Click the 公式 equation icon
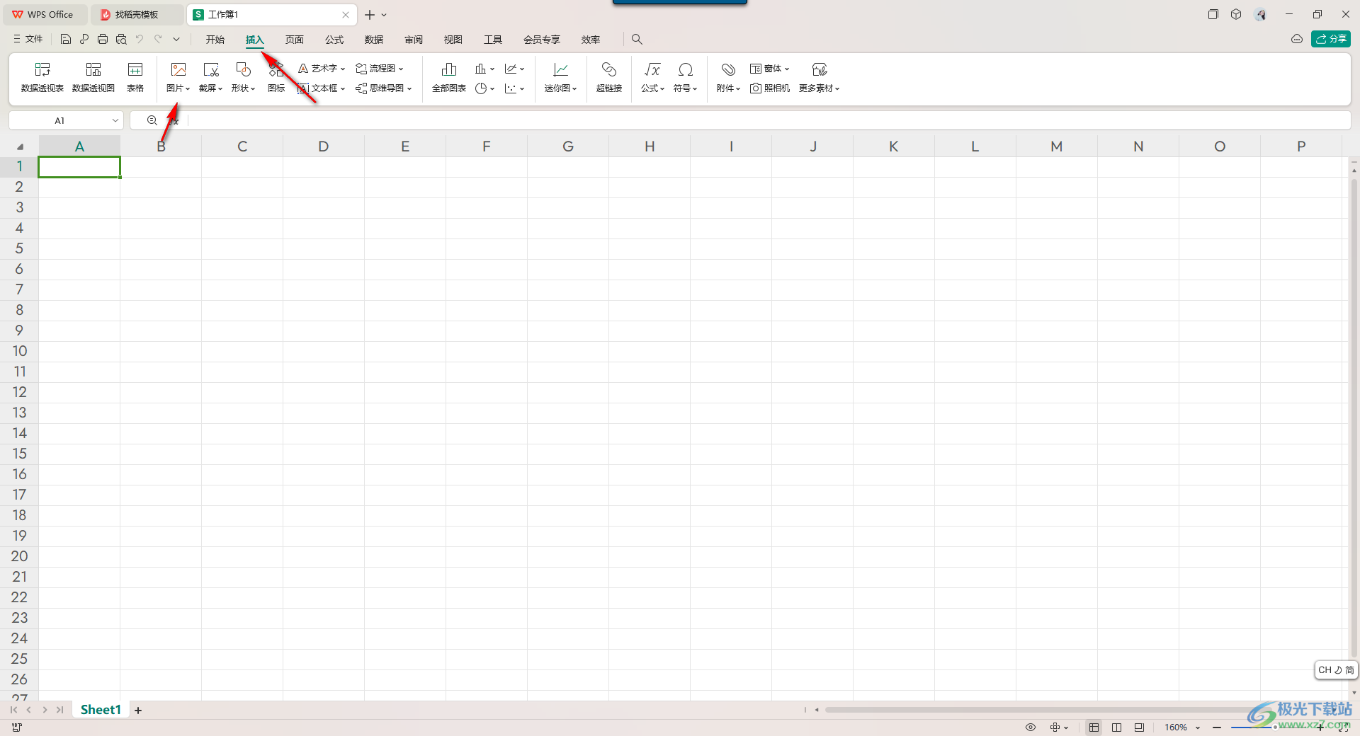Image resolution: width=1360 pixels, height=736 pixels. (652, 69)
